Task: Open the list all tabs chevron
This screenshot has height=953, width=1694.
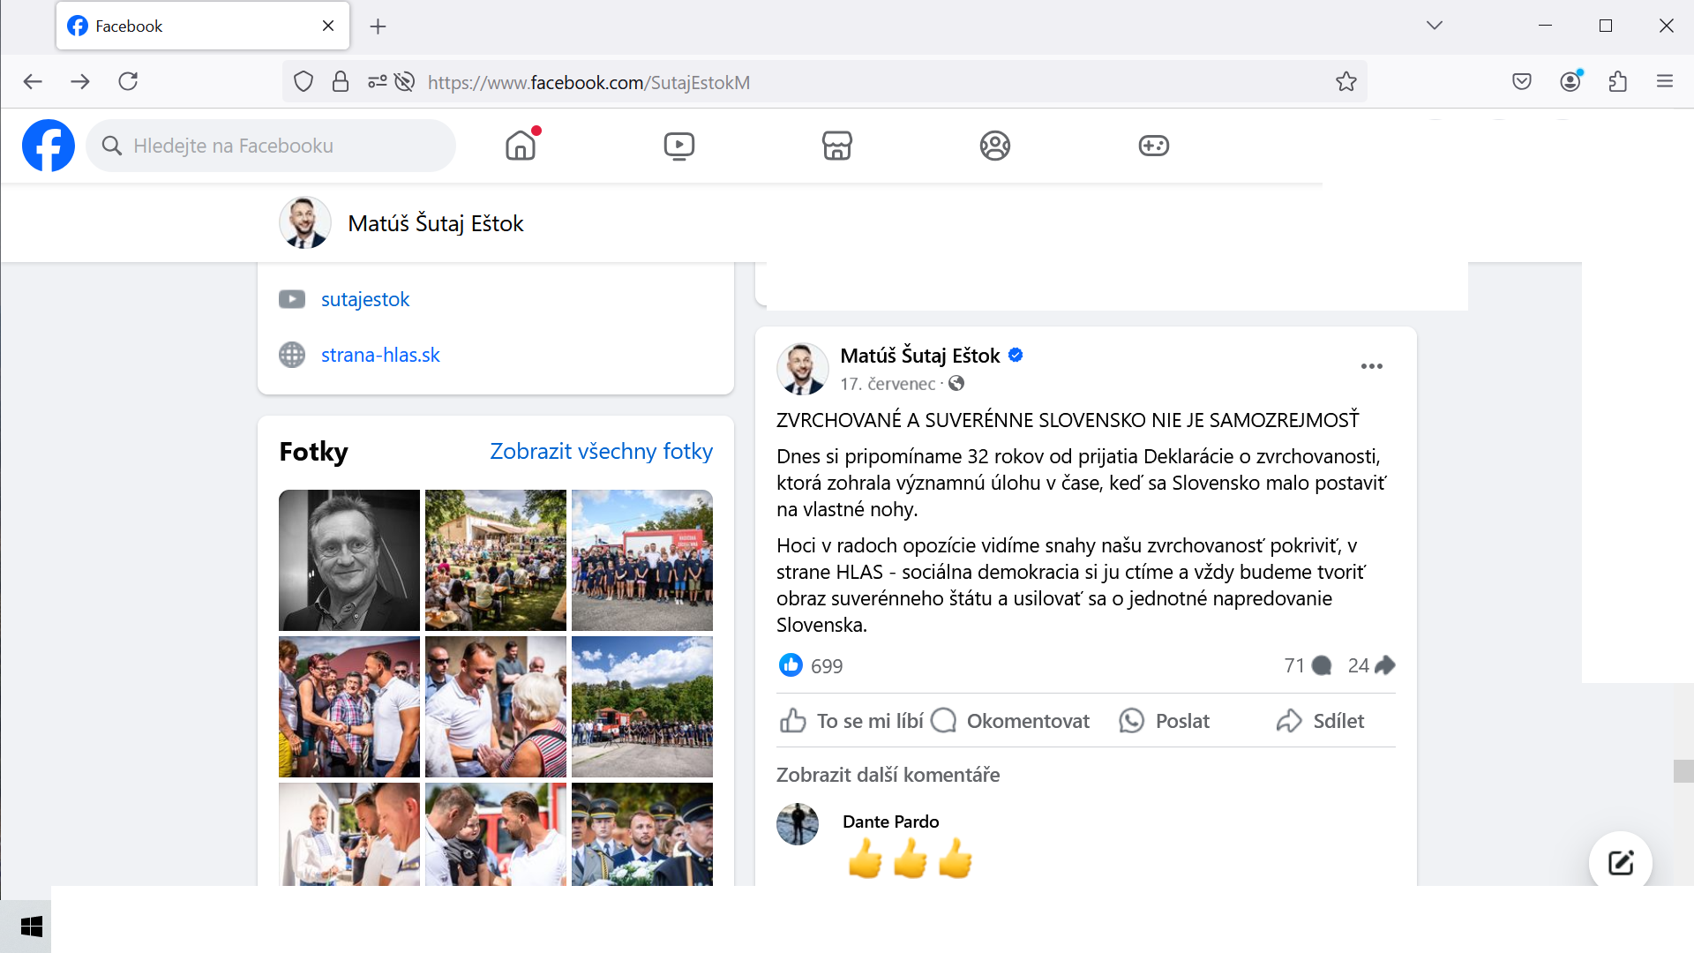Action: [1434, 26]
